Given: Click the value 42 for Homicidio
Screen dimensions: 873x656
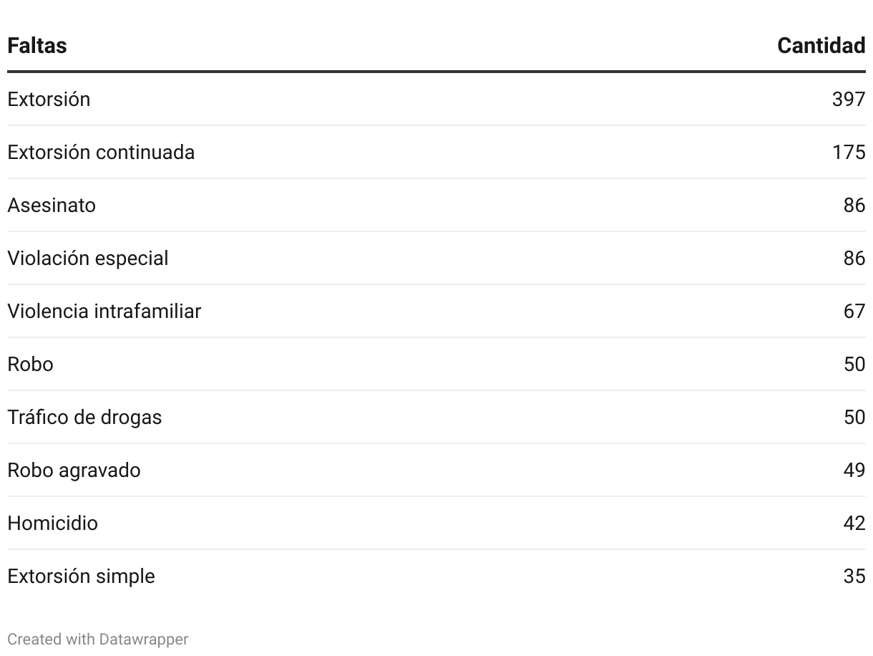Looking at the screenshot, I should tap(854, 523).
